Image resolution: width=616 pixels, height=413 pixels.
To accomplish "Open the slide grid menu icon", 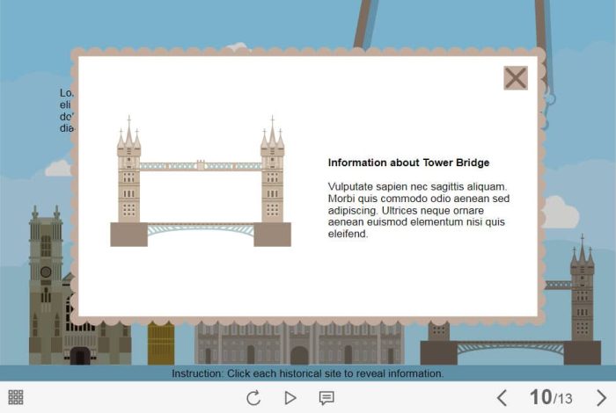I will click(16, 398).
